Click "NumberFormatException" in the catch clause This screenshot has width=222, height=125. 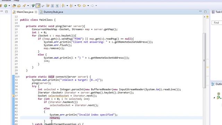(x=61, y=124)
